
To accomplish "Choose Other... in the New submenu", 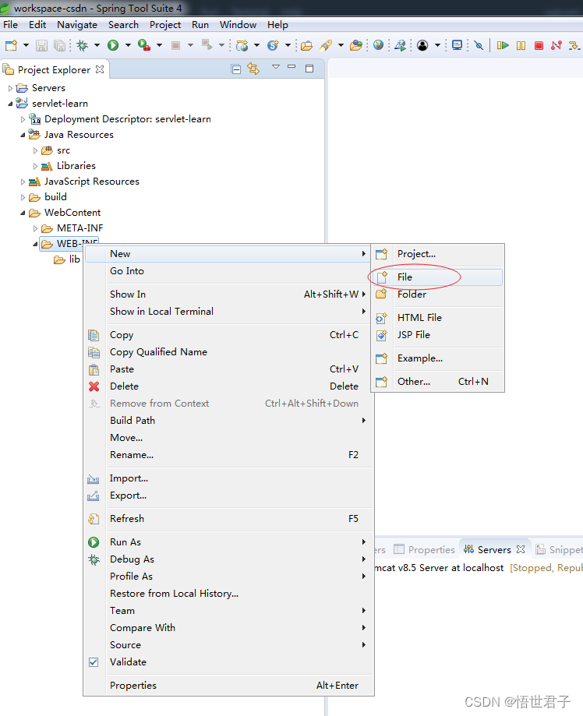I will (x=437, y=381).
